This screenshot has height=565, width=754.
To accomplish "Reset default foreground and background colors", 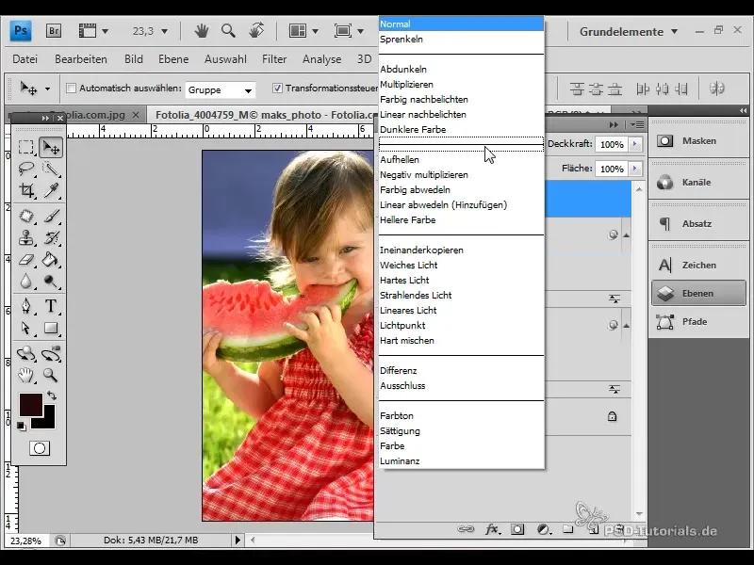I will [x=21, y=427].
